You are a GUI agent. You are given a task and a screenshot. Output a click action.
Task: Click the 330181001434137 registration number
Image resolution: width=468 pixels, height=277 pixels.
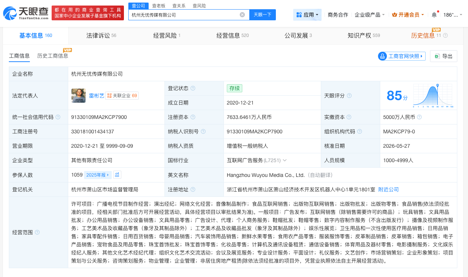click(x=93, y=131)
